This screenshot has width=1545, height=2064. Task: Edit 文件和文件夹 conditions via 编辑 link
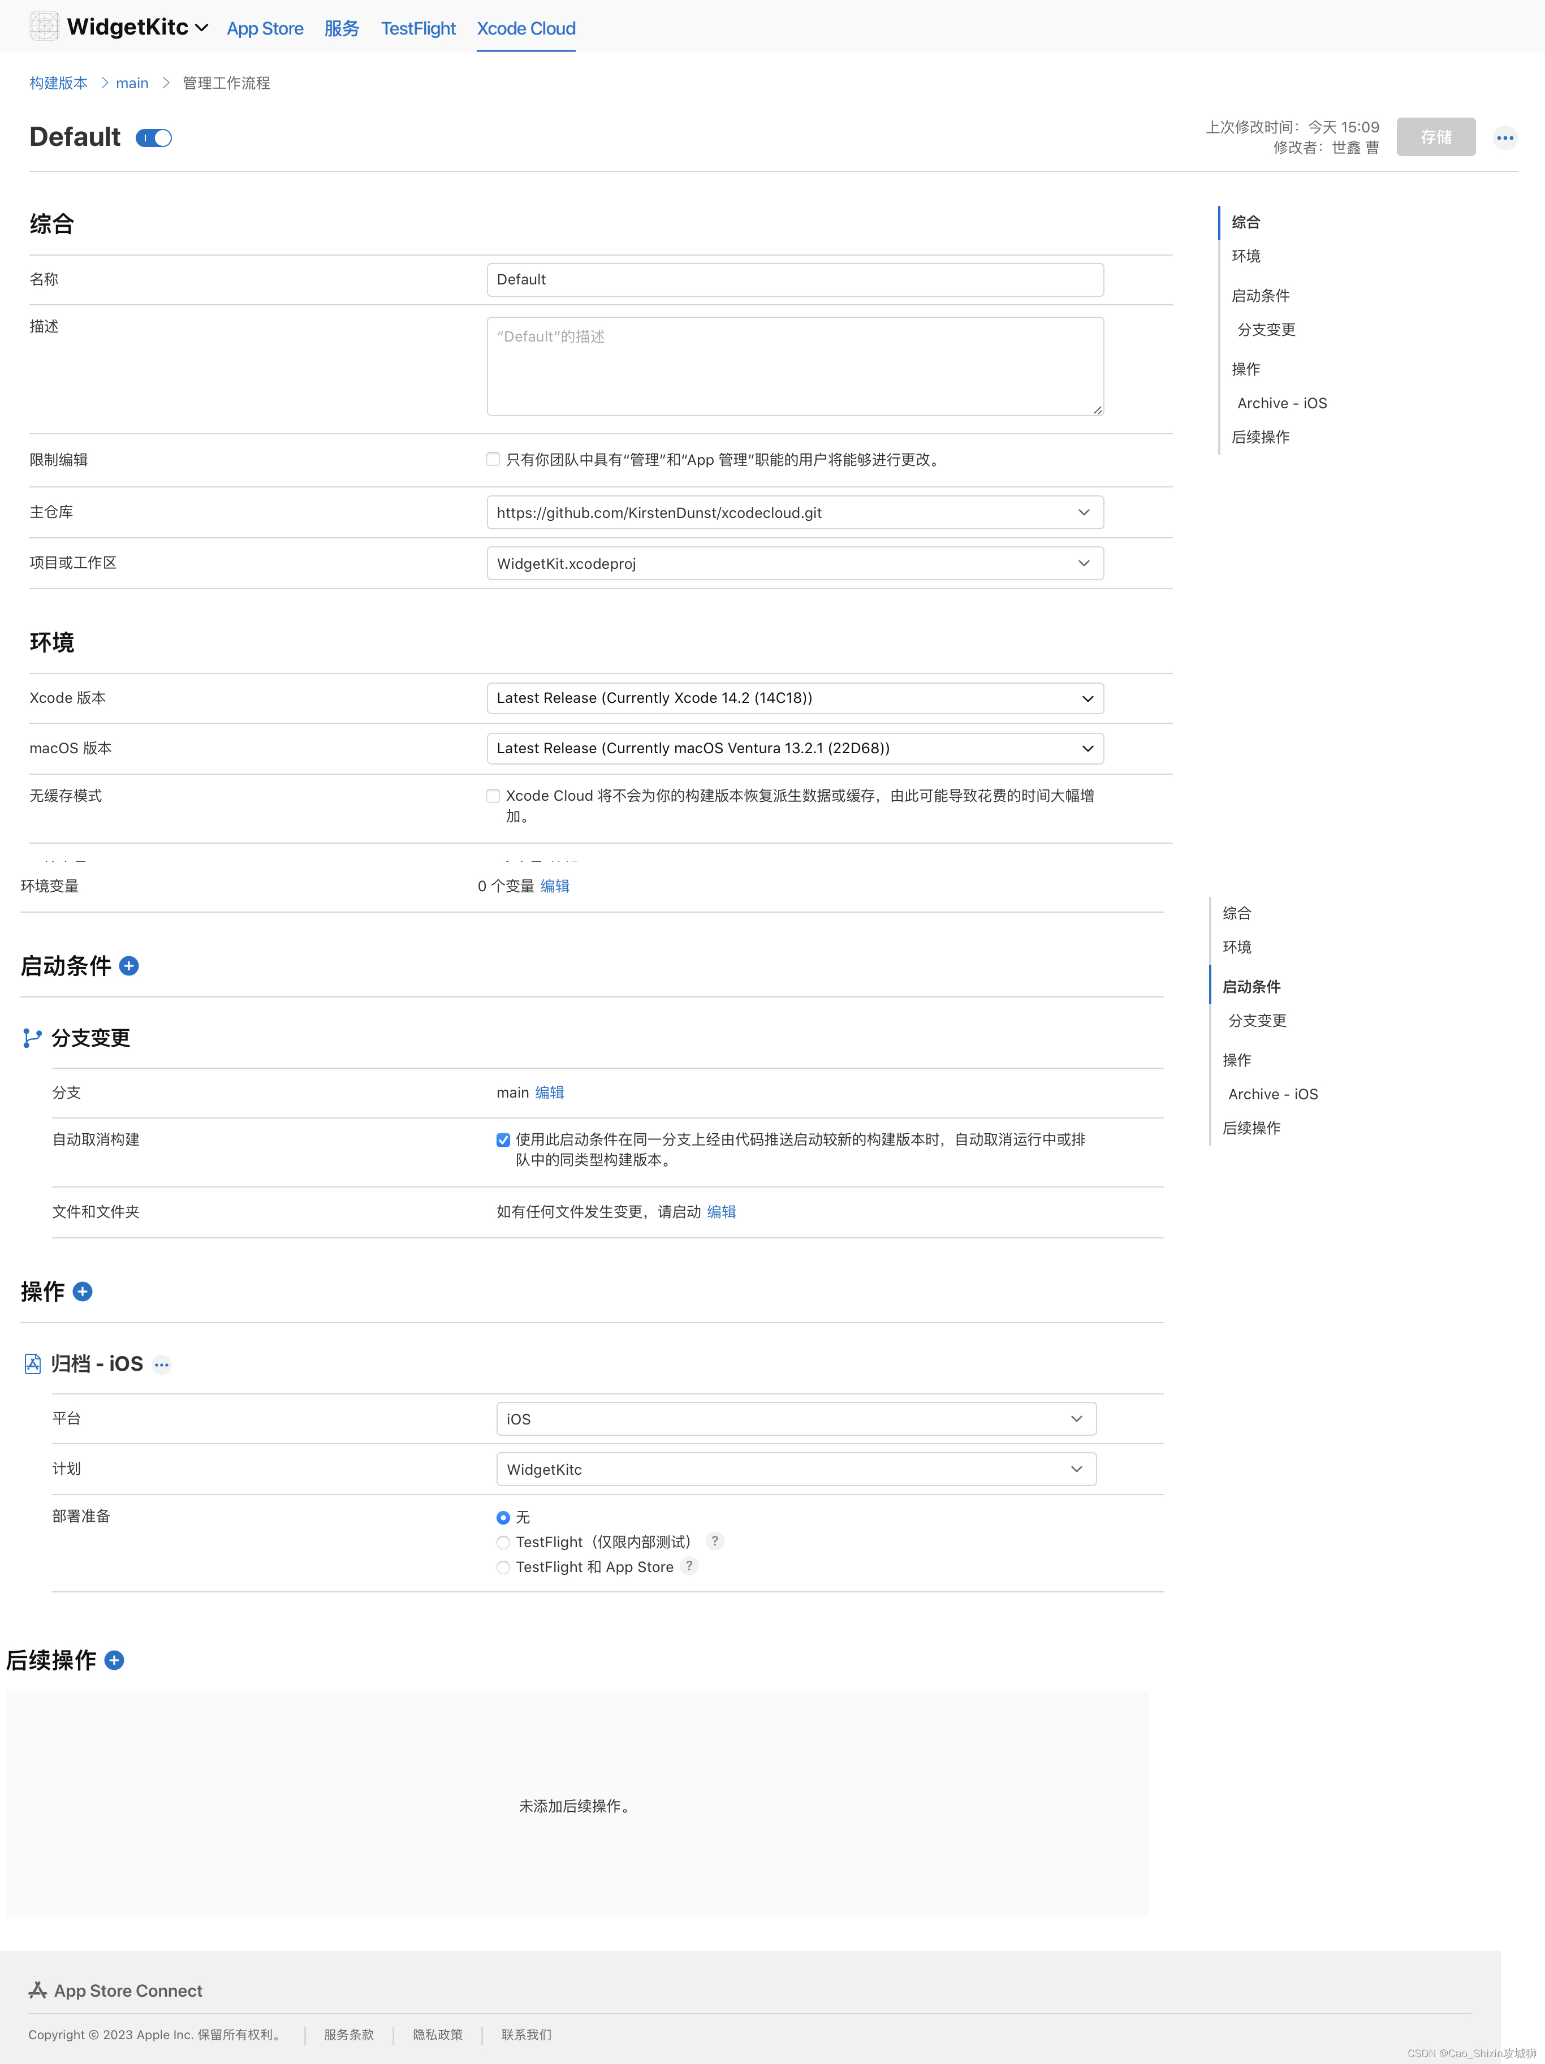(721, 1212)
